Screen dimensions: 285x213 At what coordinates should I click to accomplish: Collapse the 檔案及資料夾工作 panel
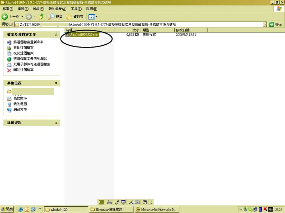[x=56, y=34]
